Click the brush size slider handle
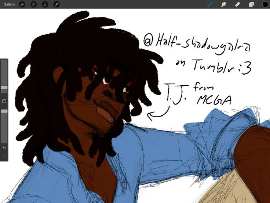Screen dimensions: 270x203 4,88
